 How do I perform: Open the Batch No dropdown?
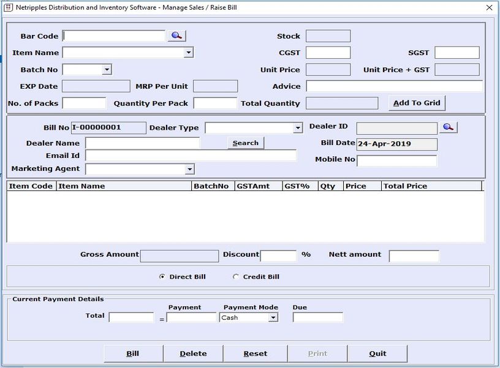(107, 69)
